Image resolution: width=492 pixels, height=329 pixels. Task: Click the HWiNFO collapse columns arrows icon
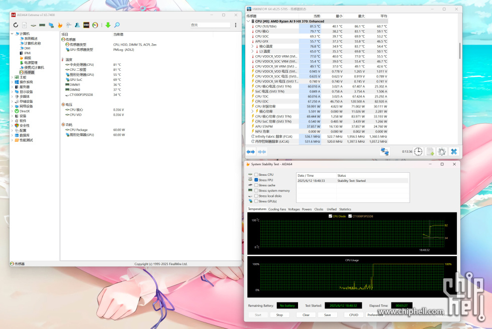point(262,152)
